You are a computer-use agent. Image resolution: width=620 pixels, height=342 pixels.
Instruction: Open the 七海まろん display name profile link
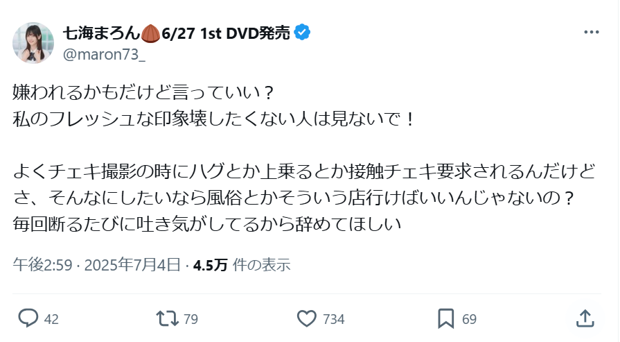[x=102, y=33]
